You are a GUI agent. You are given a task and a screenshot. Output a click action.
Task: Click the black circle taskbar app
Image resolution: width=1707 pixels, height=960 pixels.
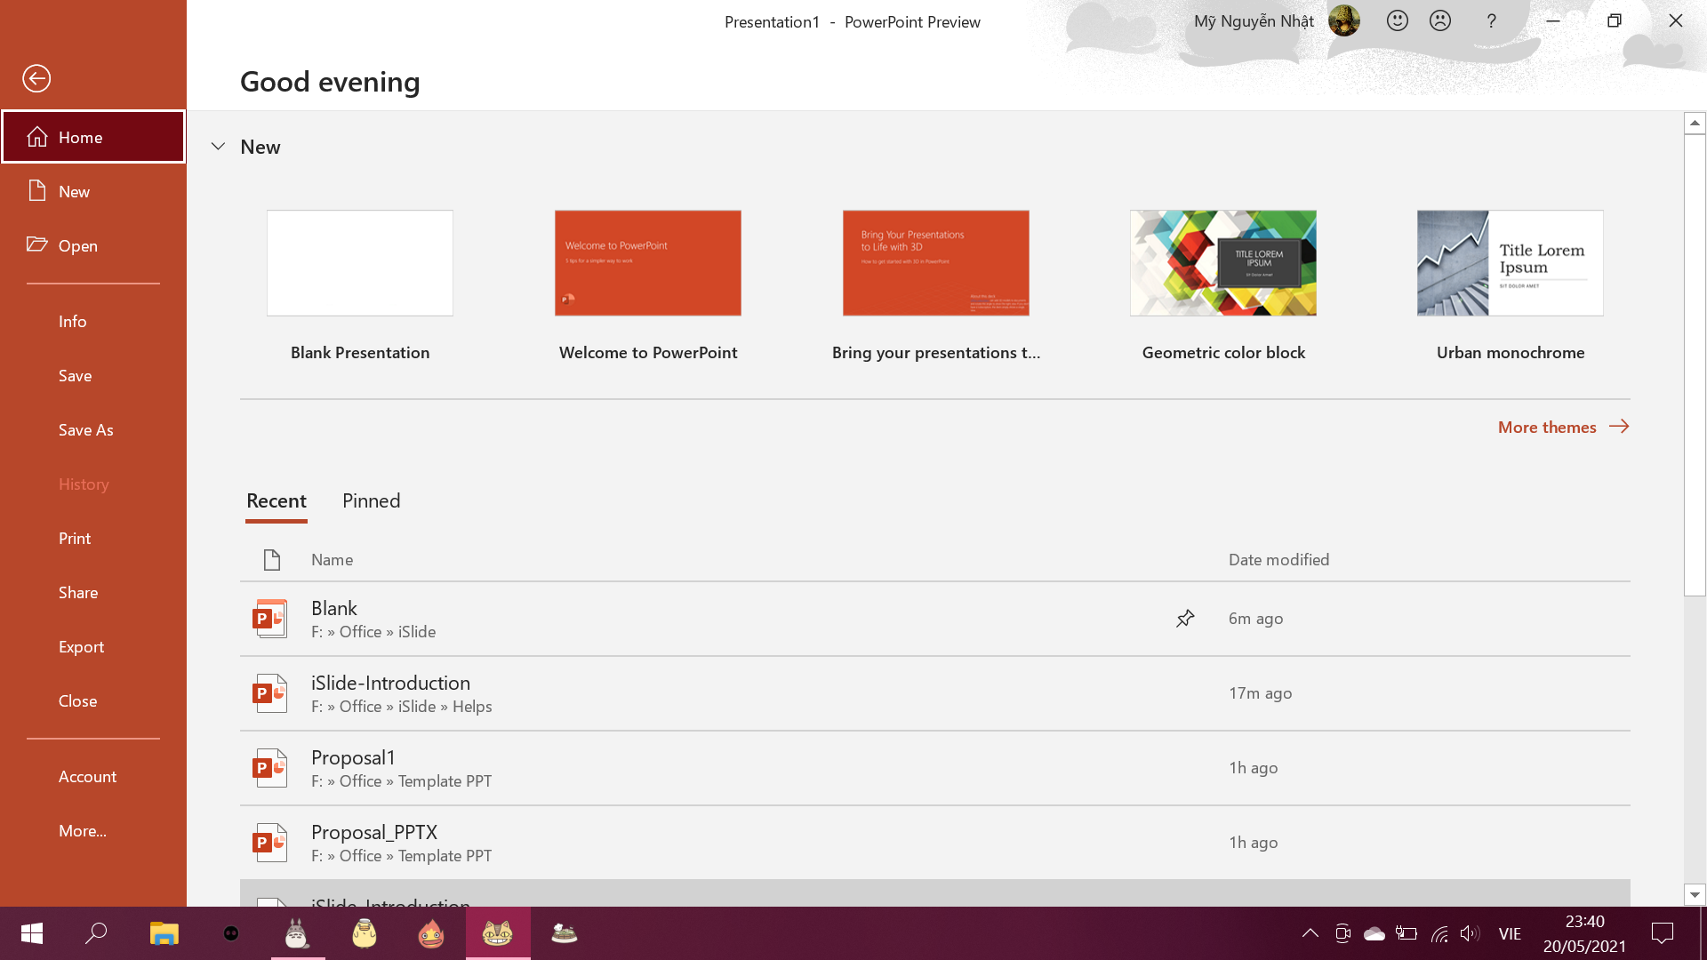click(x=231, y=933)
